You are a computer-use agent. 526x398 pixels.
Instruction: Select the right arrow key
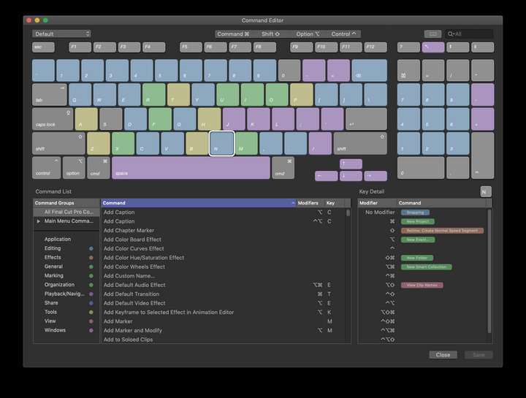point(376,176)
